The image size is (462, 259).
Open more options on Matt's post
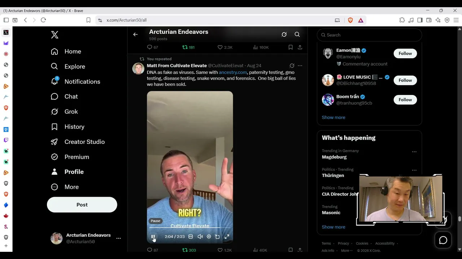(300, 66)
